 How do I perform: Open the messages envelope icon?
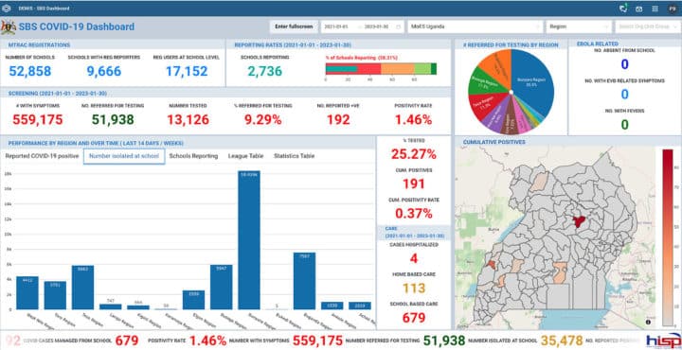639,9
